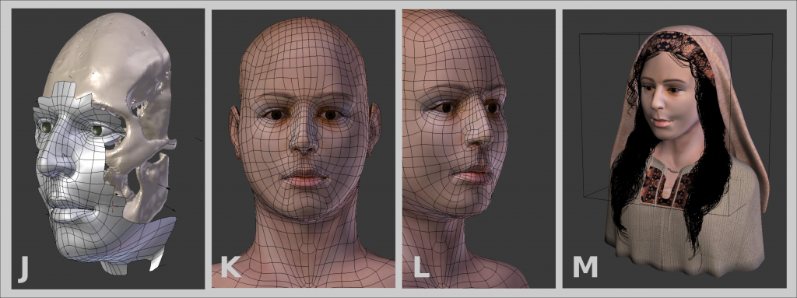This screenshot has height=298, width=797.
Task: Select panel M clothed bust reconstruction
Action: coord(675,149)
